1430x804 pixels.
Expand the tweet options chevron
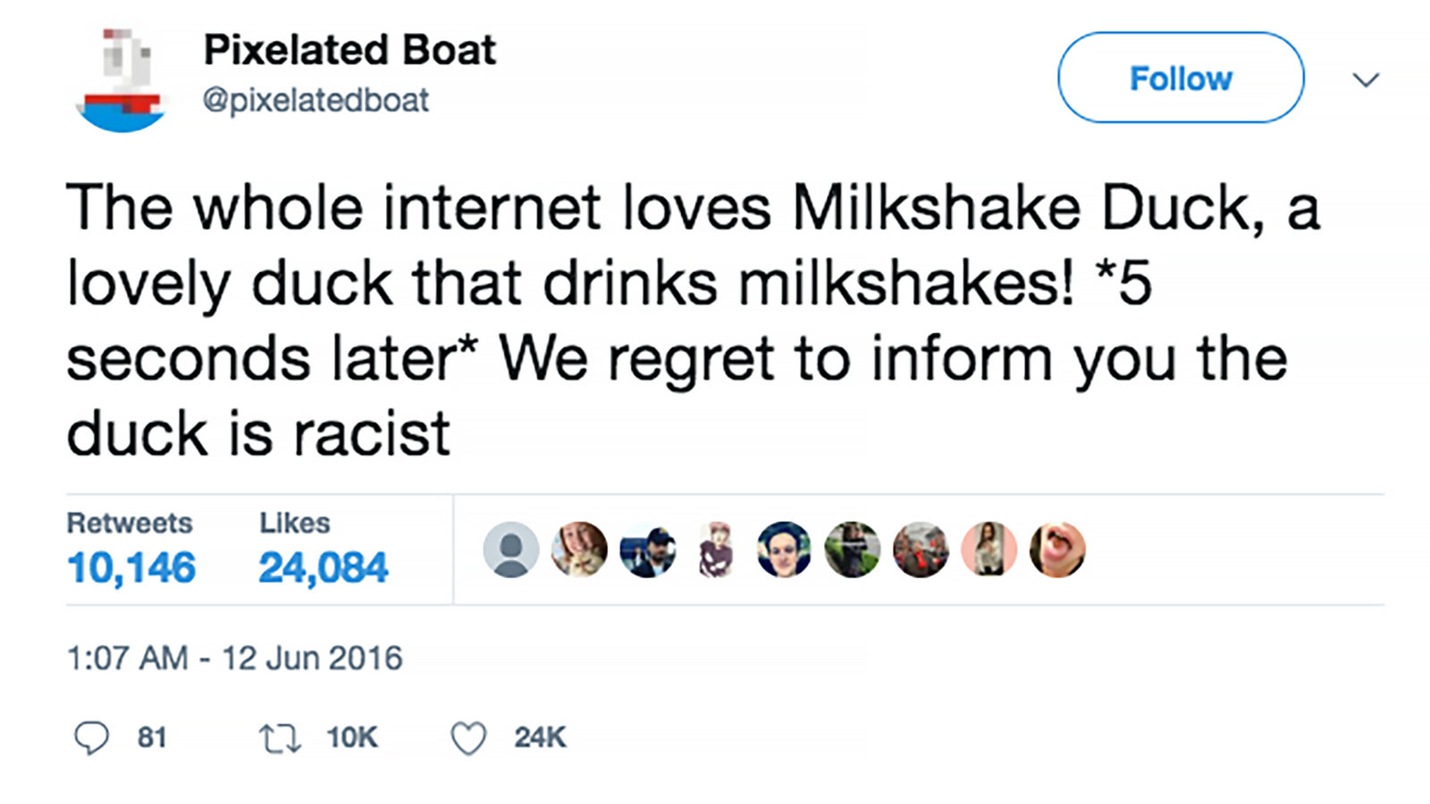(x=1366, y=80)
